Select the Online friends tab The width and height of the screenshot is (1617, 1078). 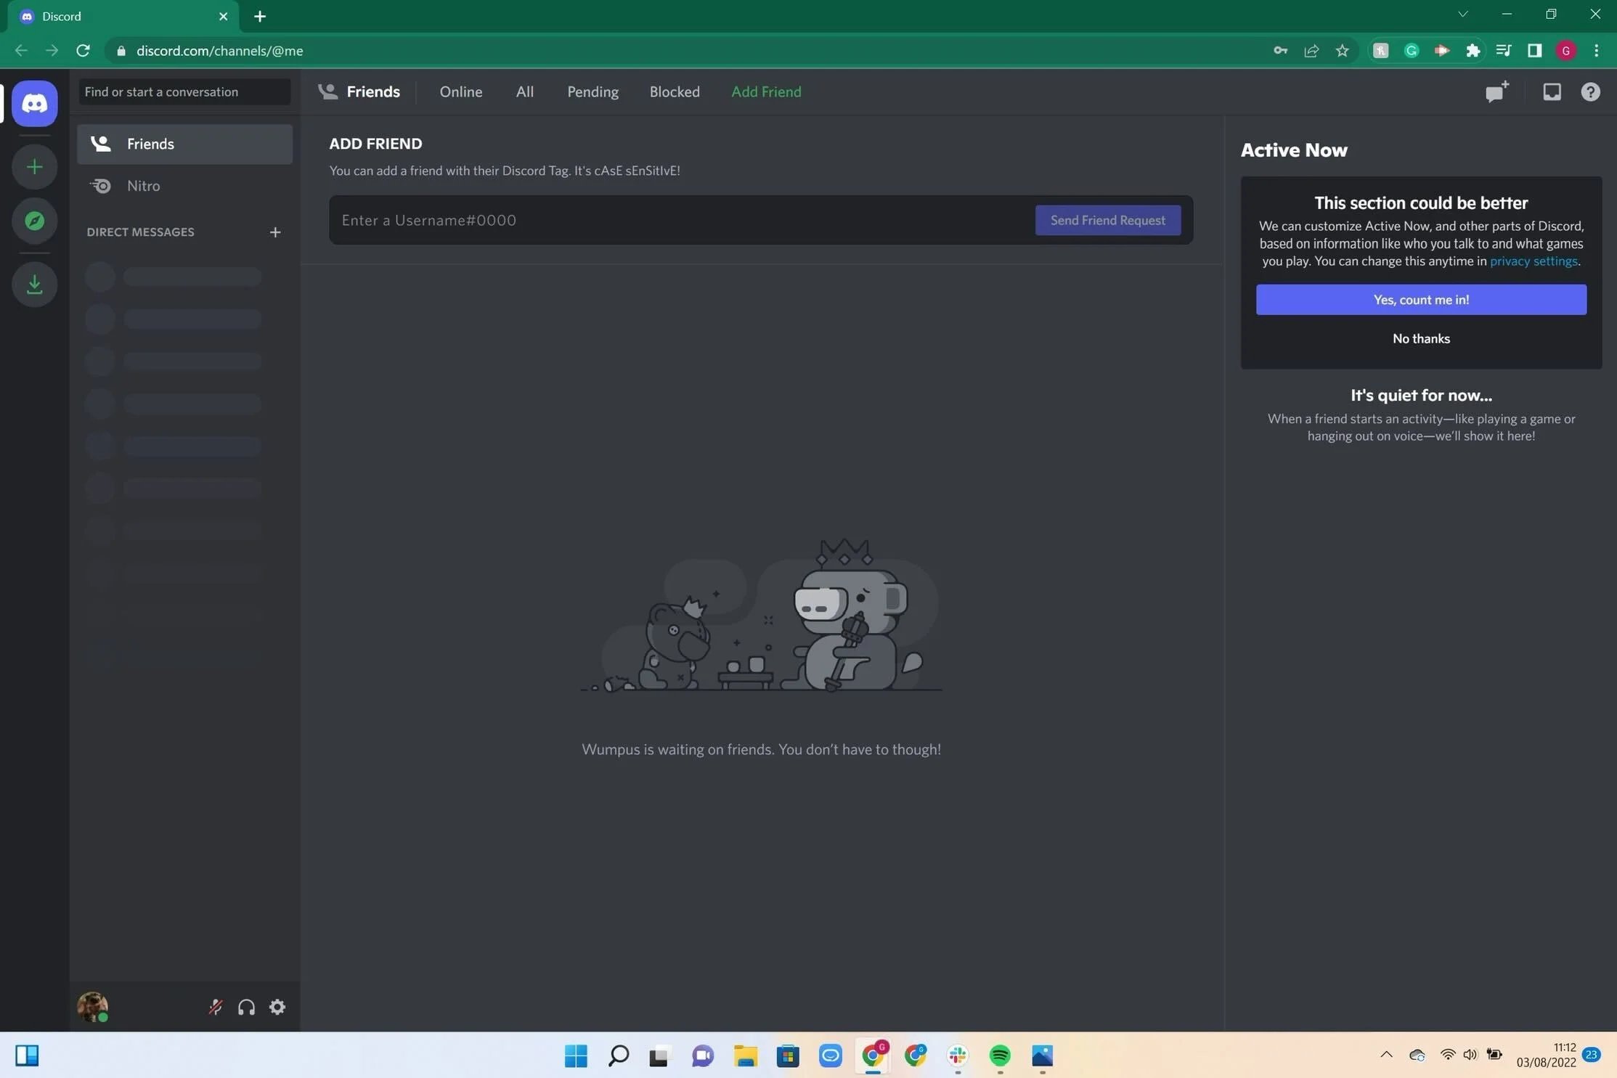(x=461, y=91)
